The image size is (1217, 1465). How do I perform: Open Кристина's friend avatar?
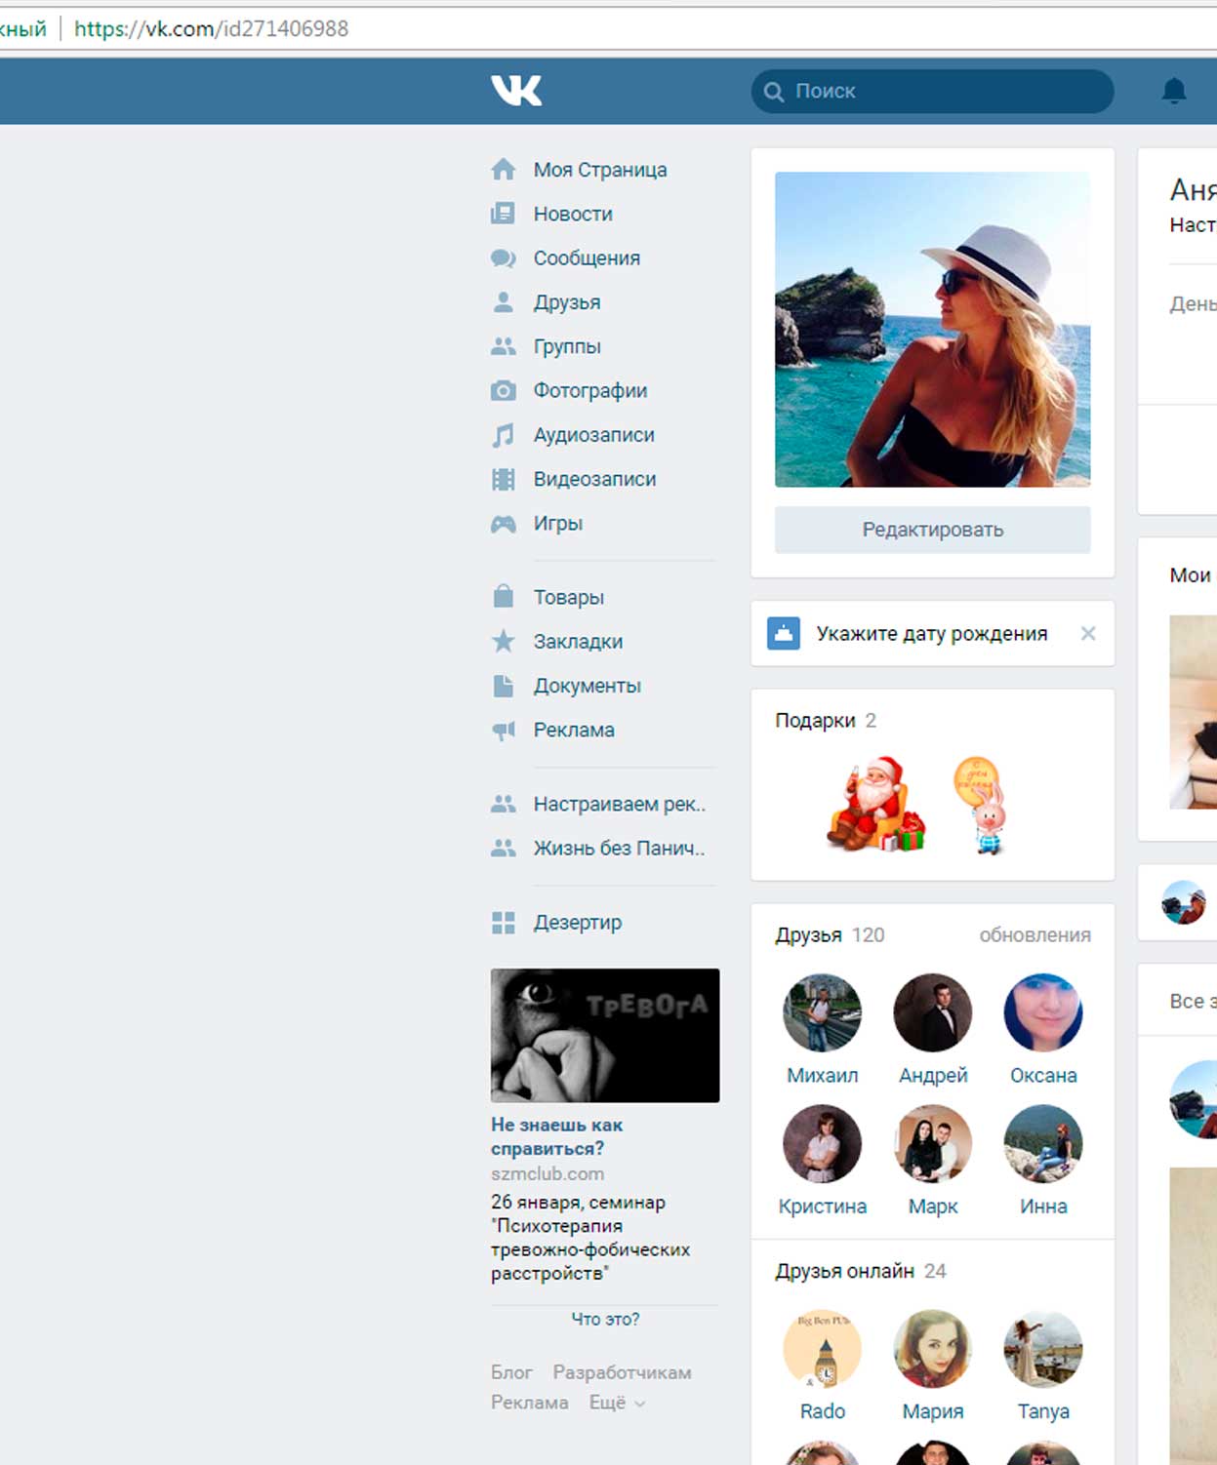pyautogui.click(x=822, y=1143)
